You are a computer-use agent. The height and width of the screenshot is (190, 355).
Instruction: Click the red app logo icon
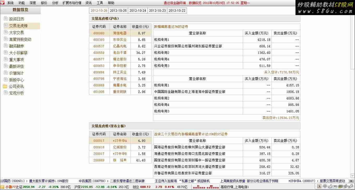[x=2, y=3]
